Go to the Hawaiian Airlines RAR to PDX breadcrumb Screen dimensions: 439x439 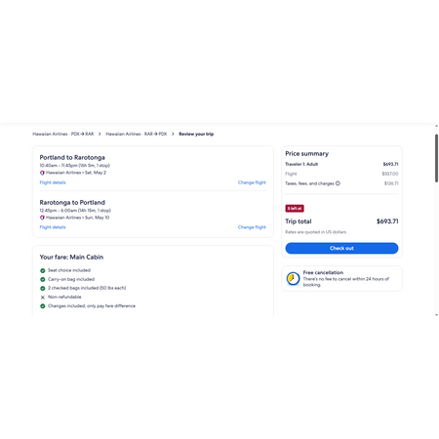tap(137, 134)
